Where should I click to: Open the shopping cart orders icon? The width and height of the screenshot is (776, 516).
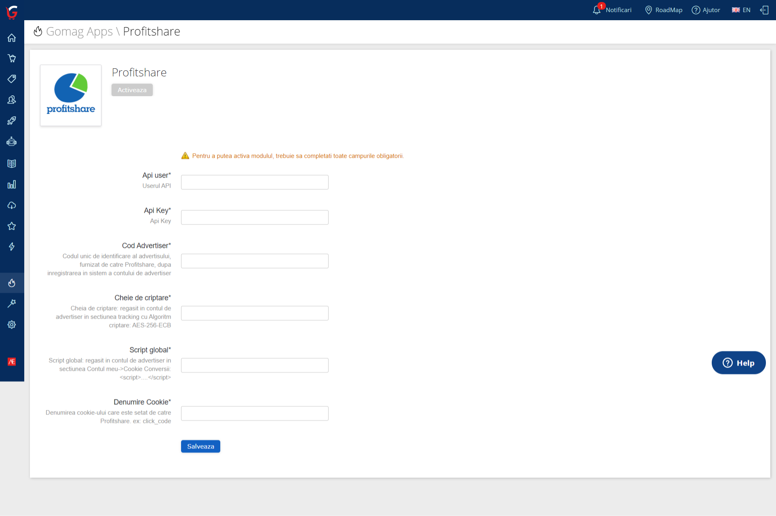12,58
